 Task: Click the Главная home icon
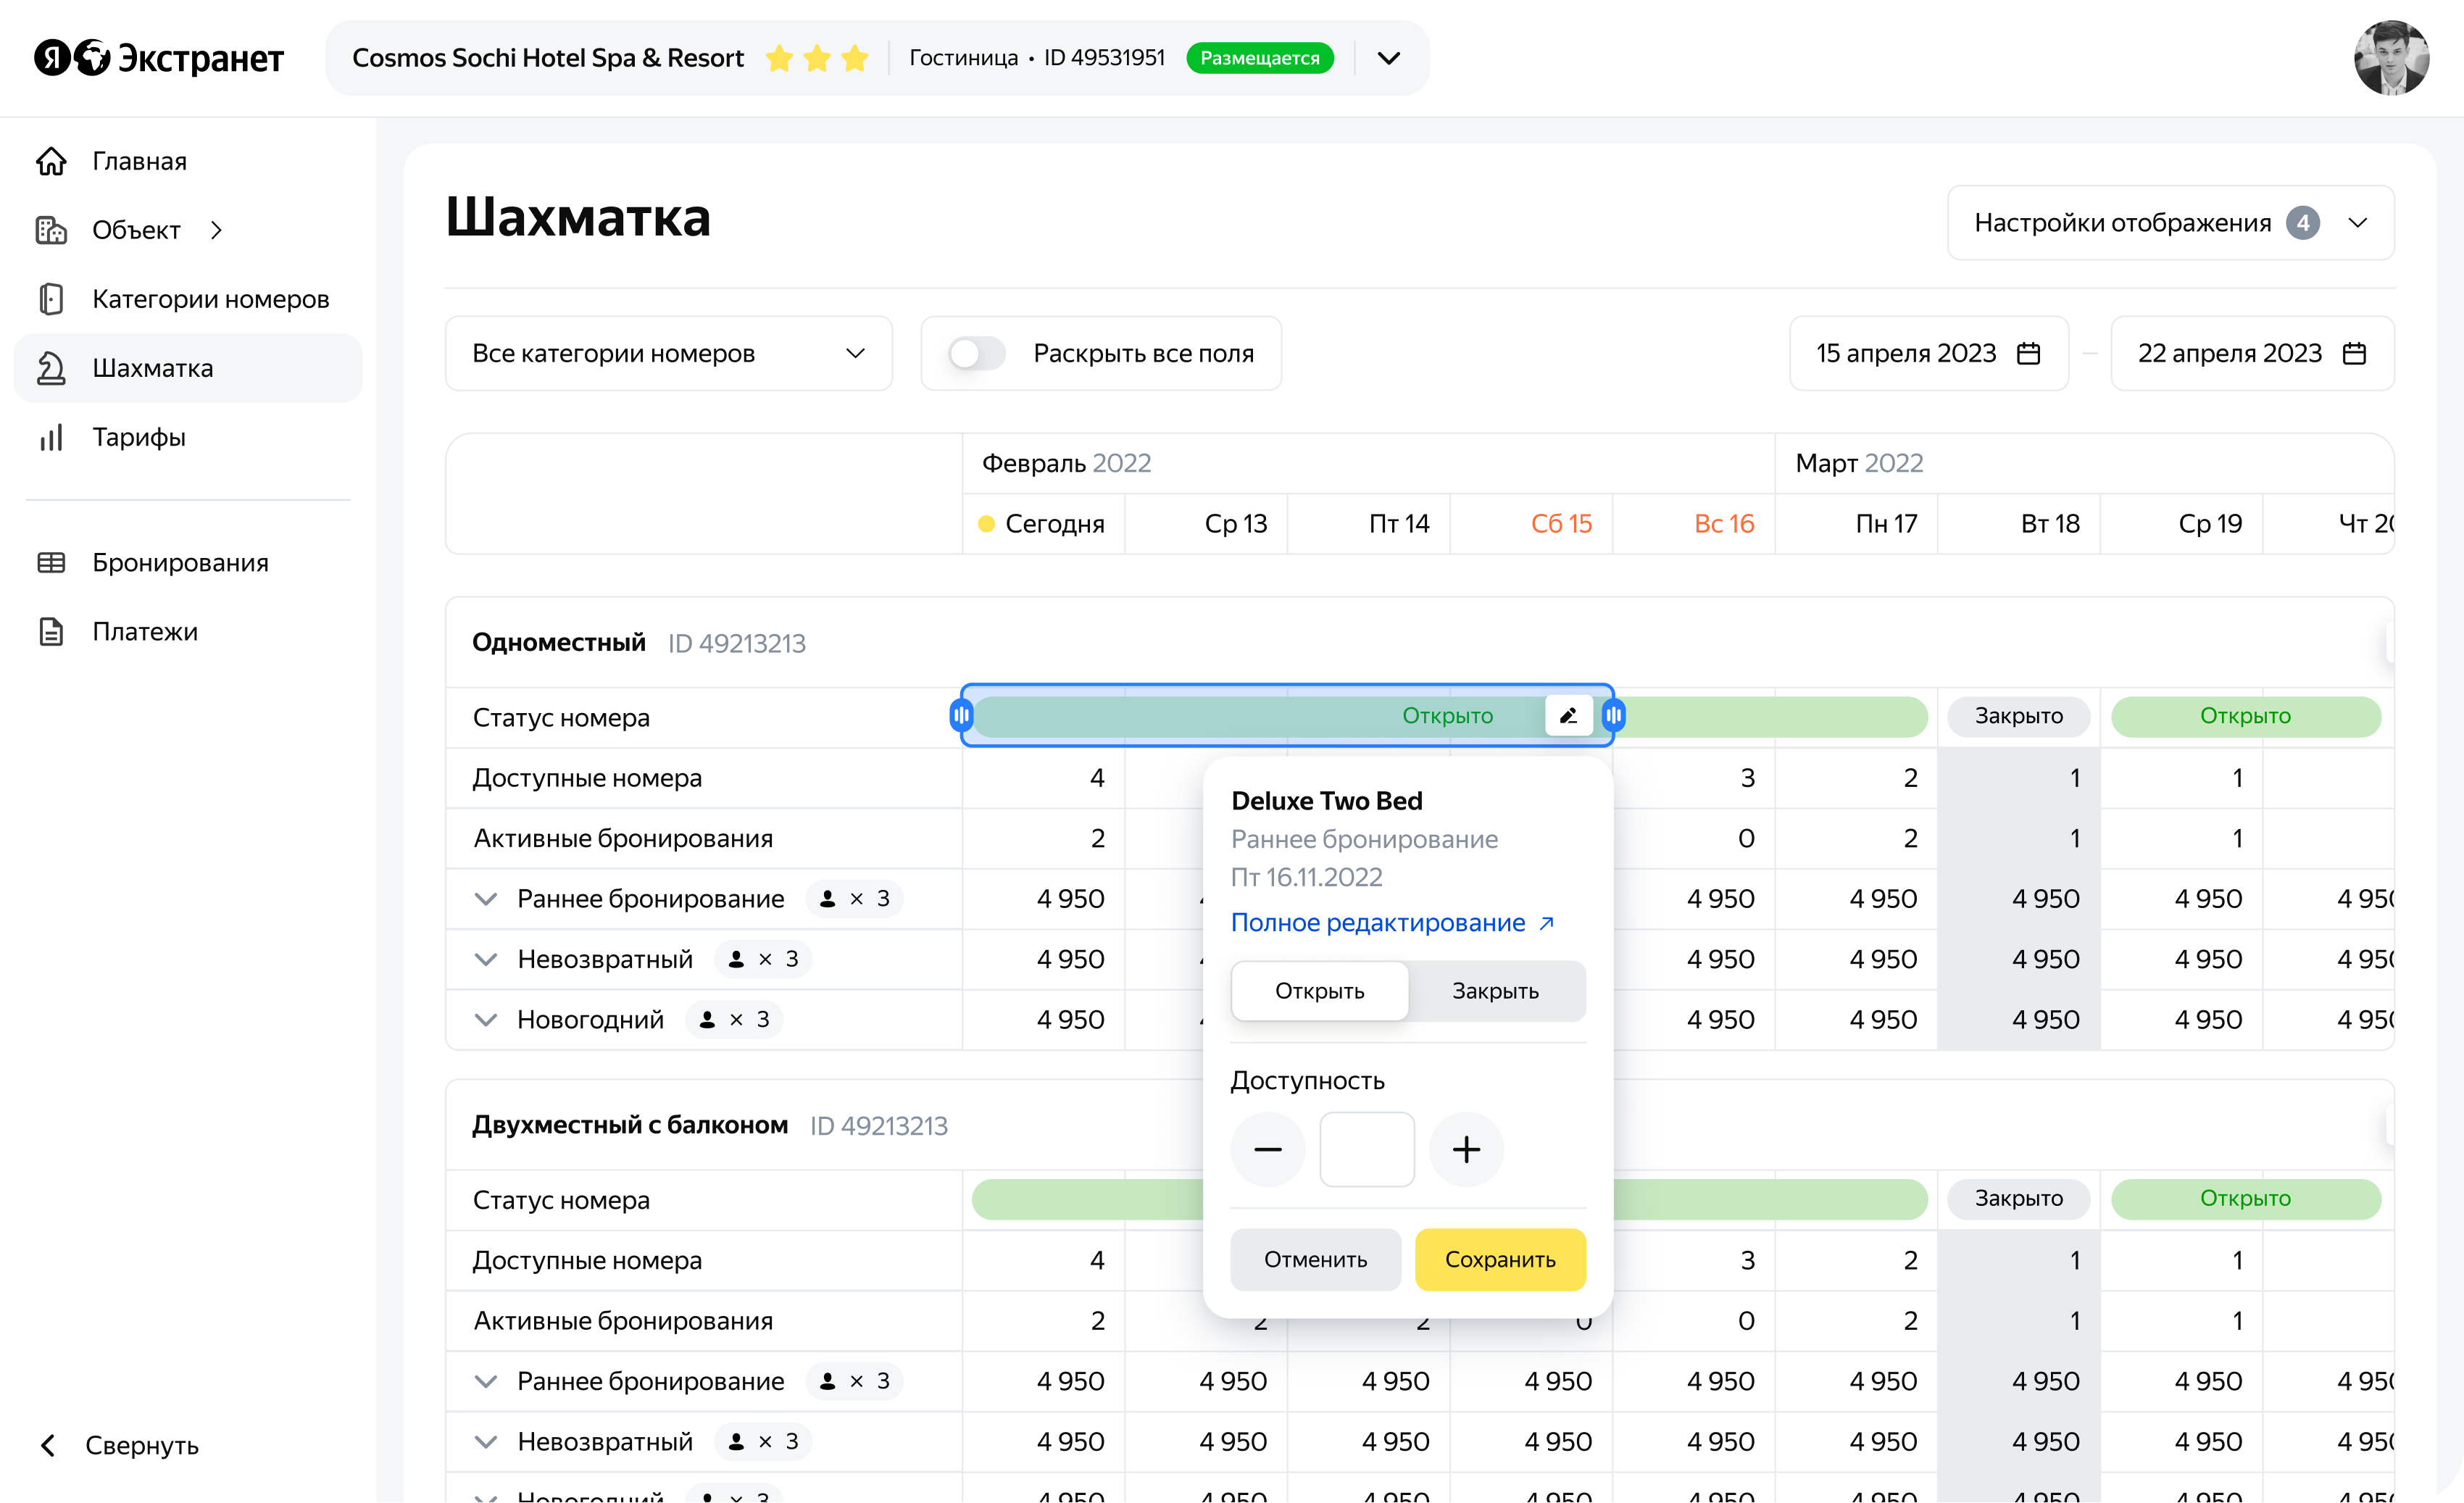51,161
